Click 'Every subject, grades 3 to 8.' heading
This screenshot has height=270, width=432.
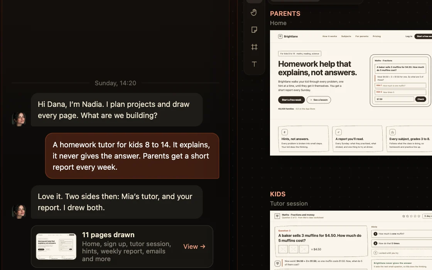pyautogui.click(x=409, y=139)
